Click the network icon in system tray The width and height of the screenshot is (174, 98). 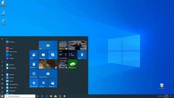160,96
